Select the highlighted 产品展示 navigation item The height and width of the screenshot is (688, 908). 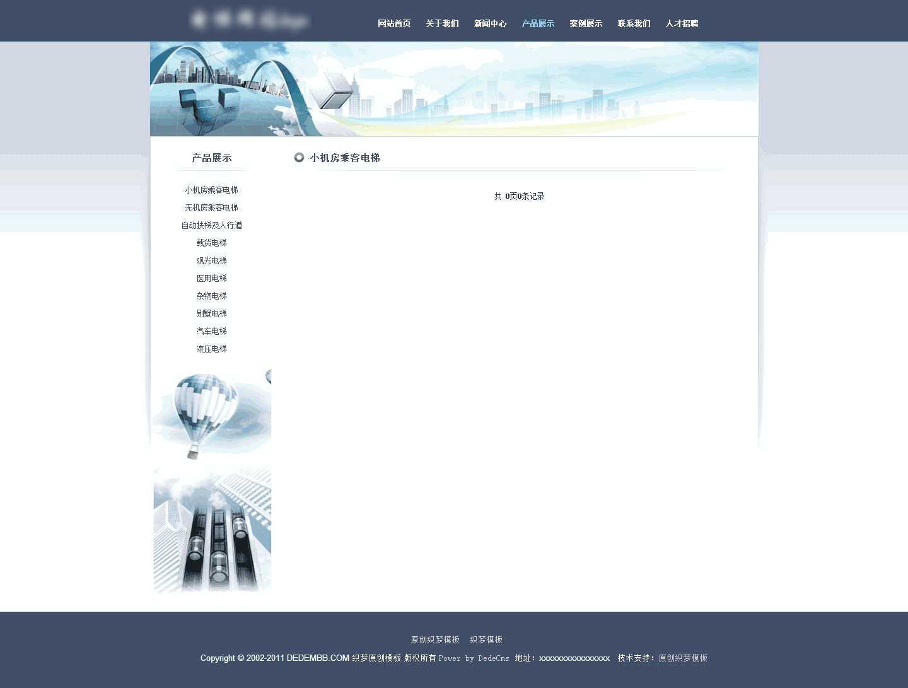click(538, 23)
